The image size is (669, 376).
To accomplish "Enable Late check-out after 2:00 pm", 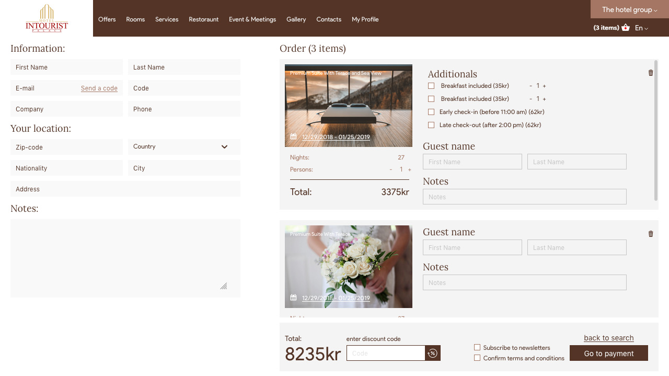I will pos(431,125).
